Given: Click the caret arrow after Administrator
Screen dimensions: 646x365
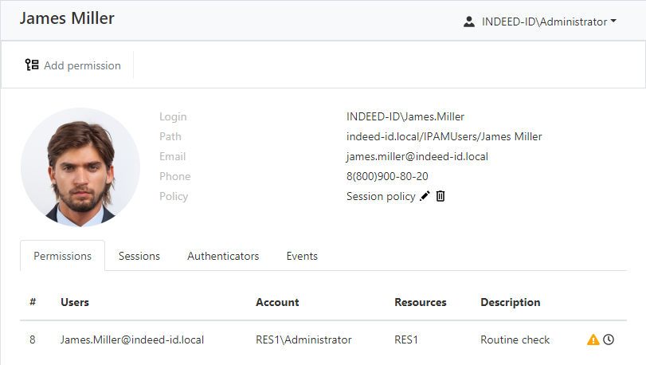Looking at the screenshot, I should 613,22.
